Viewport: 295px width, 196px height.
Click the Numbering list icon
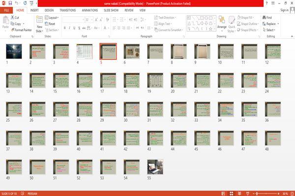pos(122,20)
